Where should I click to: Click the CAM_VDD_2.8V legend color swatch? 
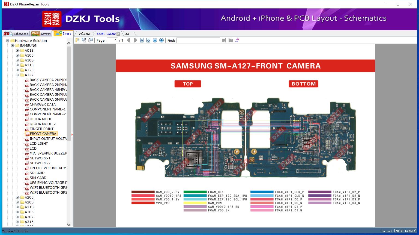coord(143,192)
